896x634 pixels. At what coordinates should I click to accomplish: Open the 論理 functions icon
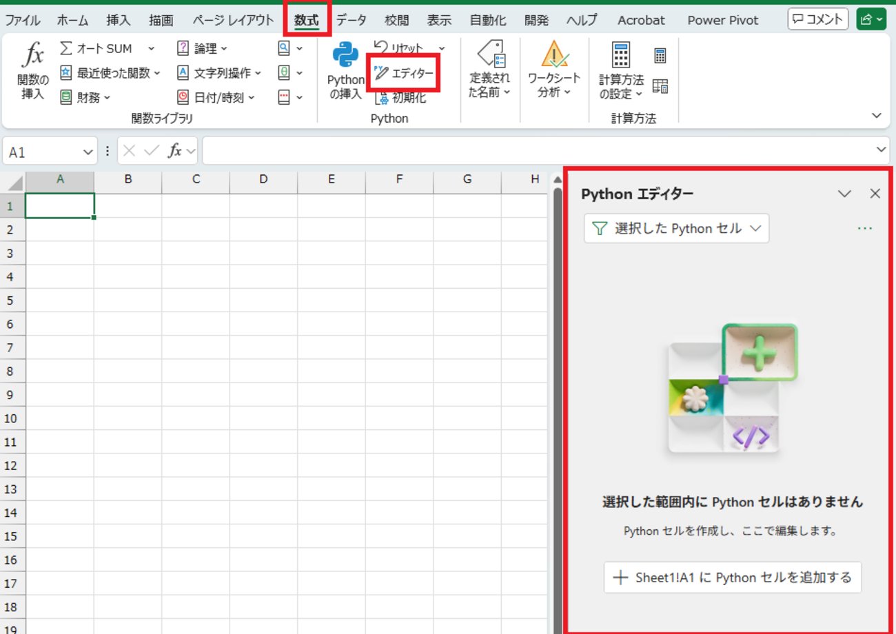[x=183, y=48]
